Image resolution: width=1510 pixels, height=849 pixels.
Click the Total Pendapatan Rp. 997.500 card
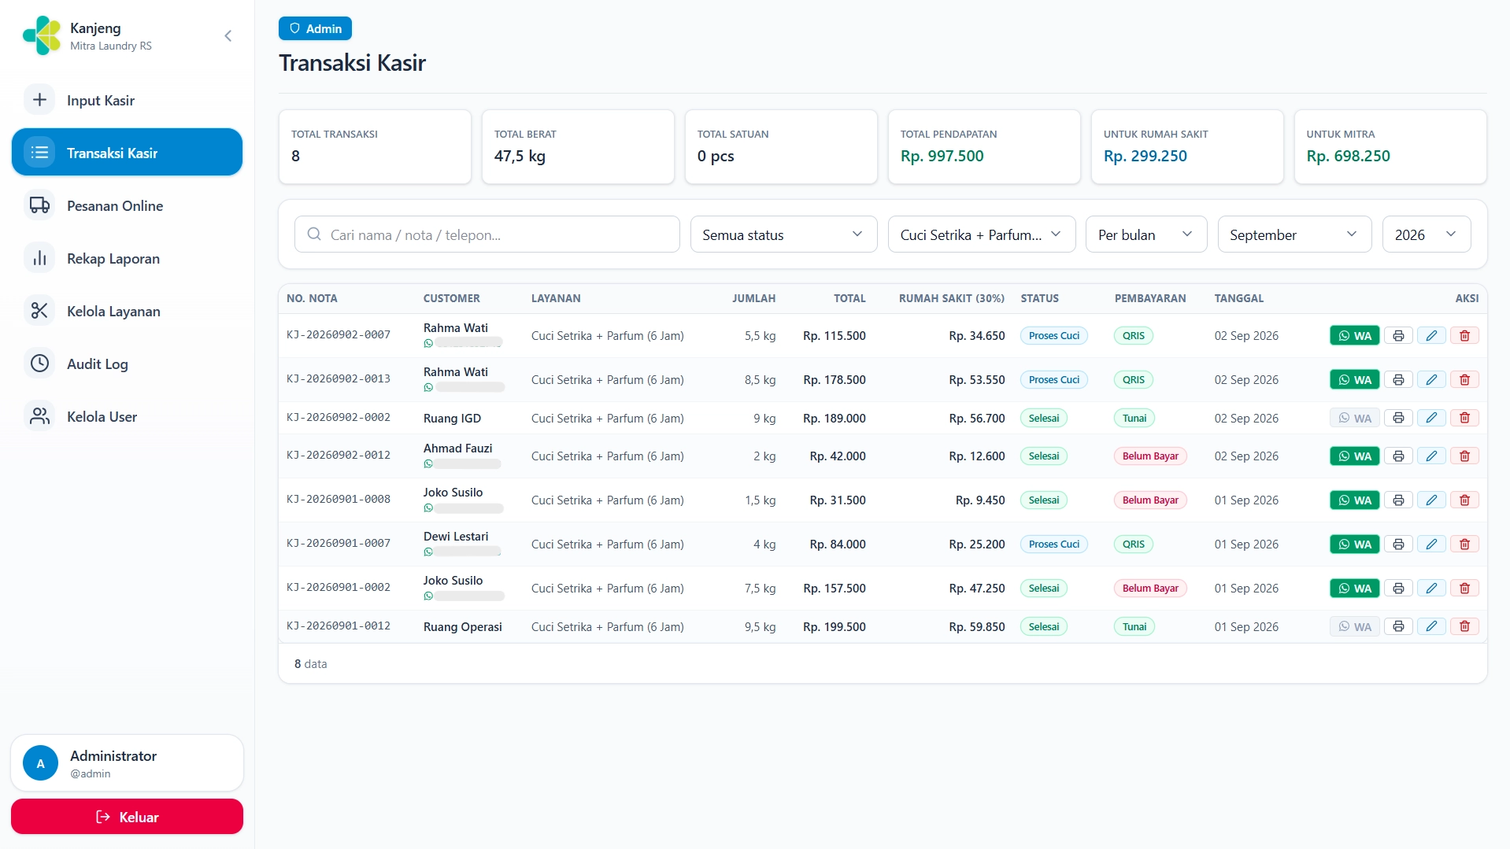pos(983,146)
